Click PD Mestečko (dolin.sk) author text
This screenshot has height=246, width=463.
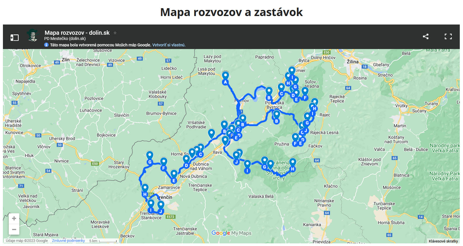(x=65, y=39)
